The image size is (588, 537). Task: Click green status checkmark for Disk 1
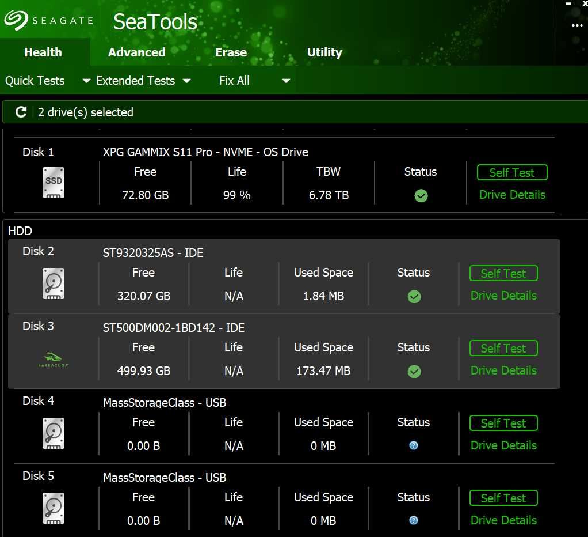pyautogui.click(x=421, y=196)
